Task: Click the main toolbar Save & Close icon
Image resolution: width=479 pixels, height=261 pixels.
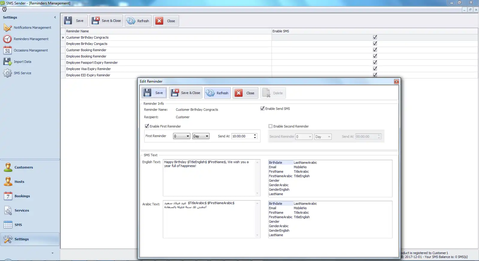Action: pyautogui.click(x=96, y=21)
